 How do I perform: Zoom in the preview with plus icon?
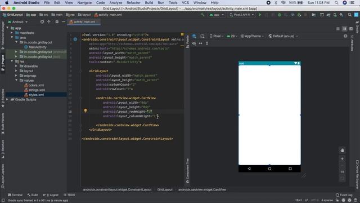[x=342, y=159]
